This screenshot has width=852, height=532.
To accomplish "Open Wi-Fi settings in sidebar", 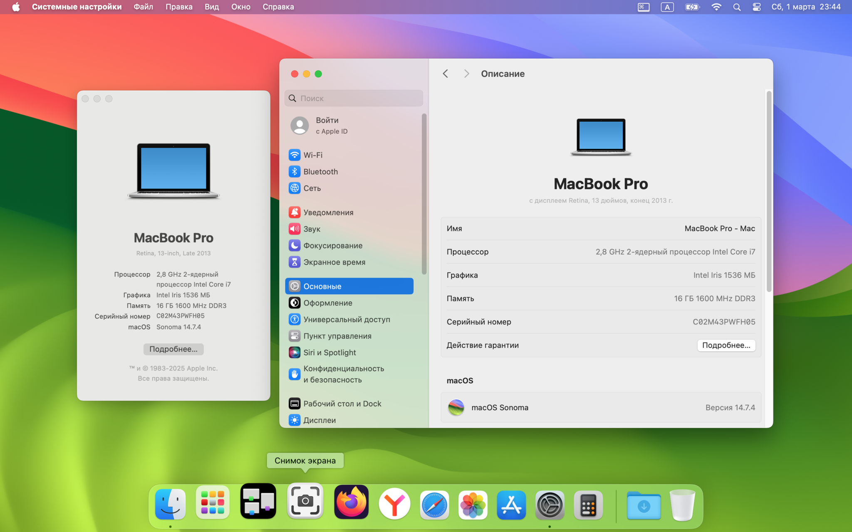I will click(349, 155).
